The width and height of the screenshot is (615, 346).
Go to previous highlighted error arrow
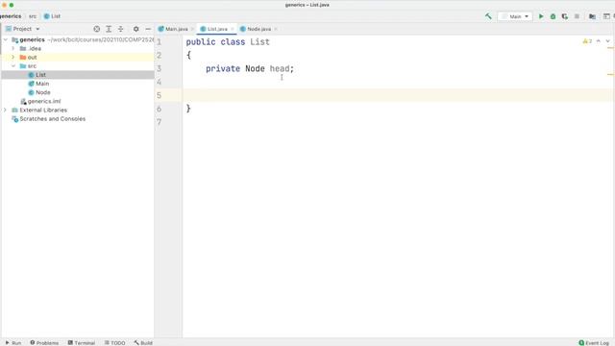pos(599,40)
